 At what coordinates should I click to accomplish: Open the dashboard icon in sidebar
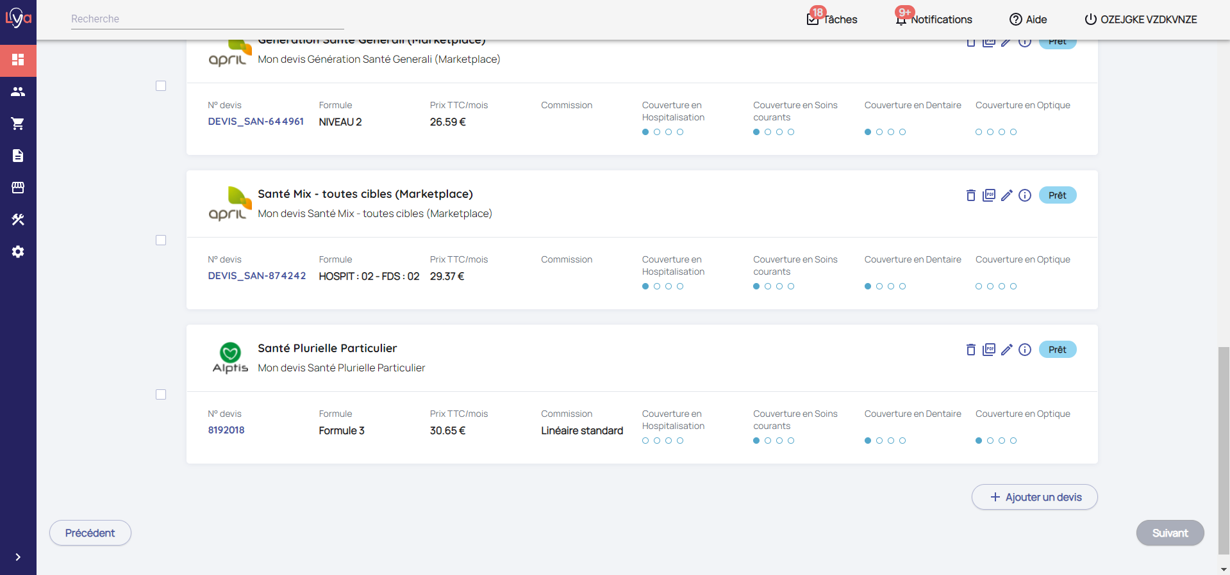pyautogui.click(x=18, y=60)
